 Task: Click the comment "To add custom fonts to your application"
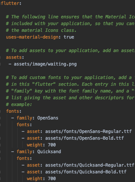tap(62, 78)
